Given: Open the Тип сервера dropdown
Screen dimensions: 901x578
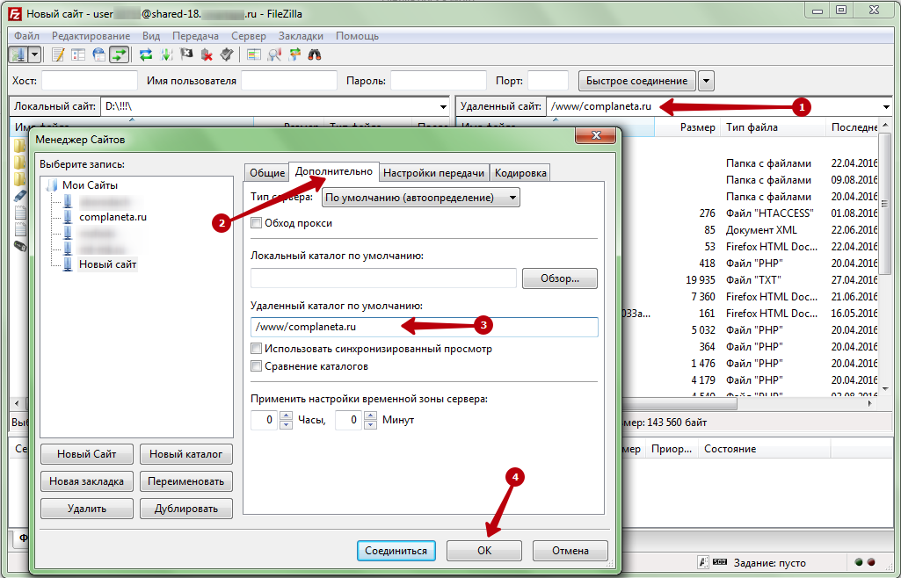Looking at the screenshot, I should 421,198.
